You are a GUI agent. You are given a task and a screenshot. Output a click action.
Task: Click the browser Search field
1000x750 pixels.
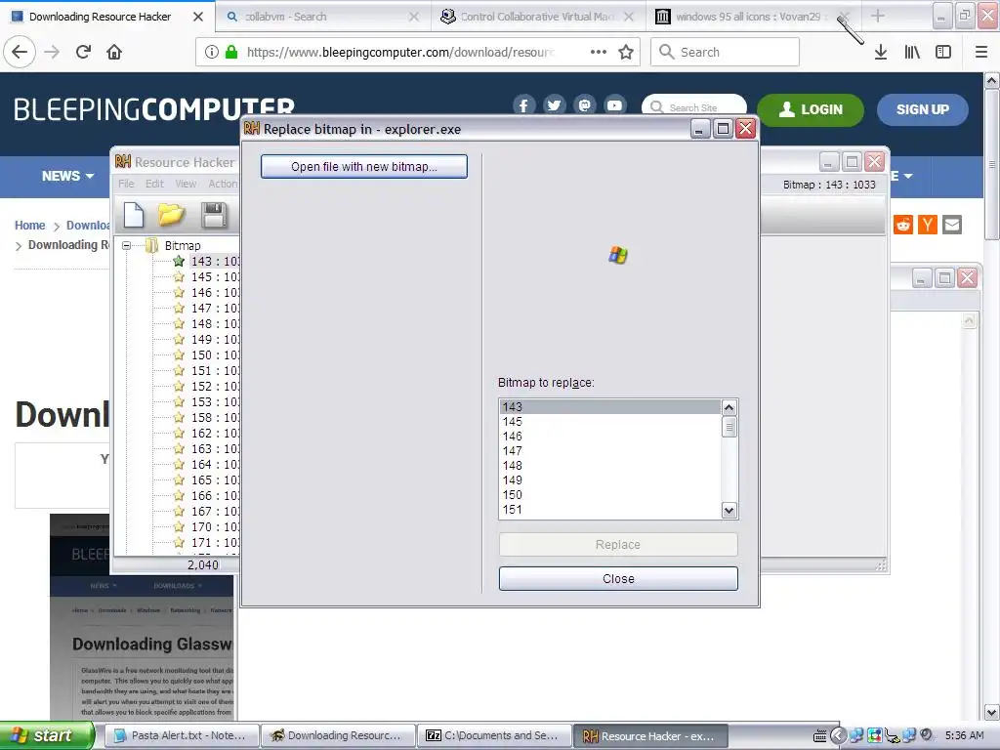coord(726,52)
